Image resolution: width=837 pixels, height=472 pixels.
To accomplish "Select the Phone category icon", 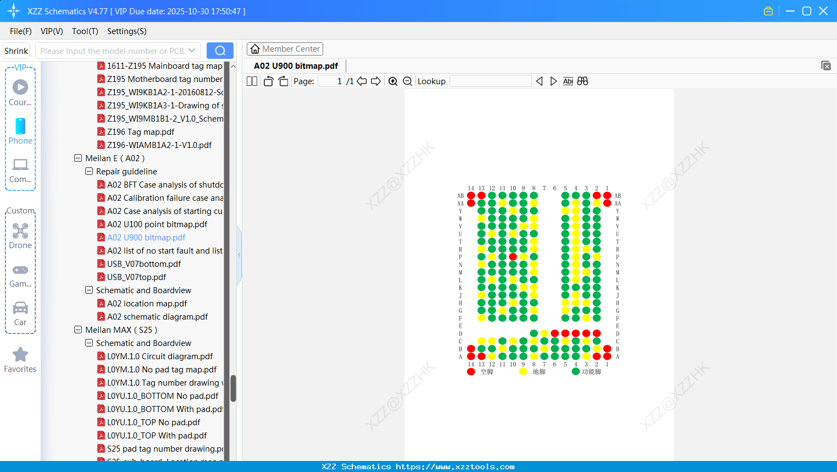I will 20,131.
